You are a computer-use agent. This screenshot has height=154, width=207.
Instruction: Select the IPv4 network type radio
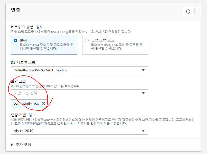[x=15, y=40]
